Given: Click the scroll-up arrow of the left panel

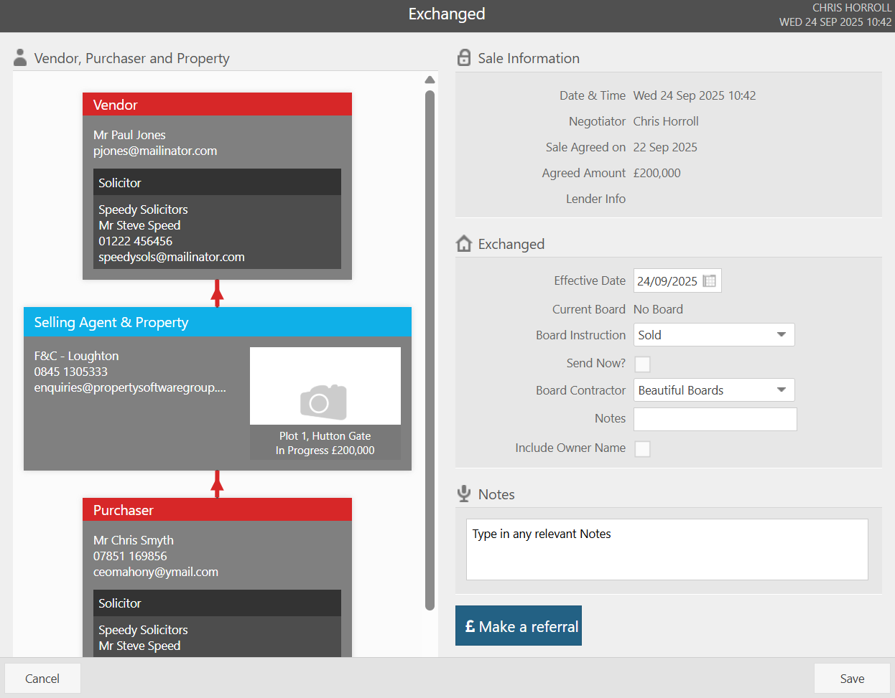Looking at the screenshot, I should [430, 80].
